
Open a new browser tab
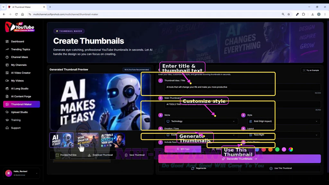[x=50, y=7]
